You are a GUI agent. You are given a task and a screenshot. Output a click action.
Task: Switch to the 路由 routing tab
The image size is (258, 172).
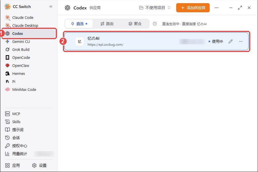click(x=107, y=24)
